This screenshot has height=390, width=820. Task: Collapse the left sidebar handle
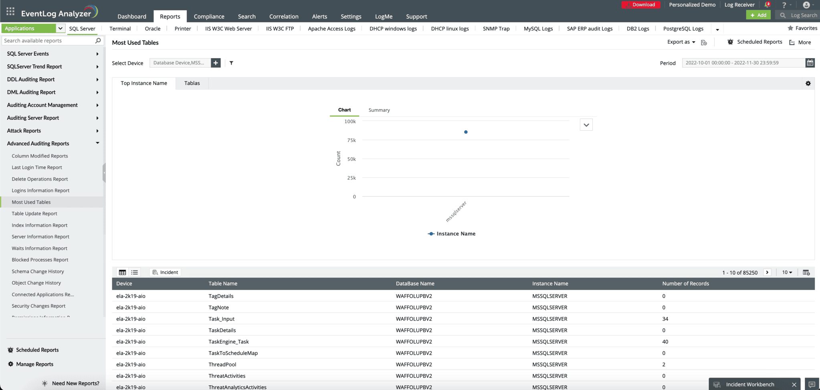pyautogui.click(x=104, y=173)
